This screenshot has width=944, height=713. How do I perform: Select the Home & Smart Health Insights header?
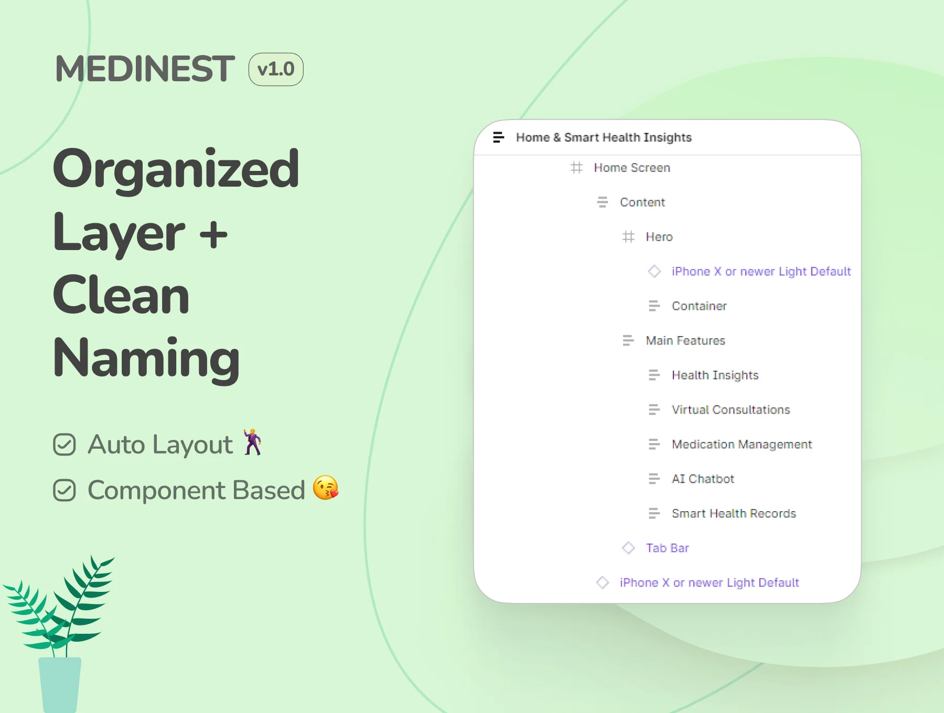667,137
